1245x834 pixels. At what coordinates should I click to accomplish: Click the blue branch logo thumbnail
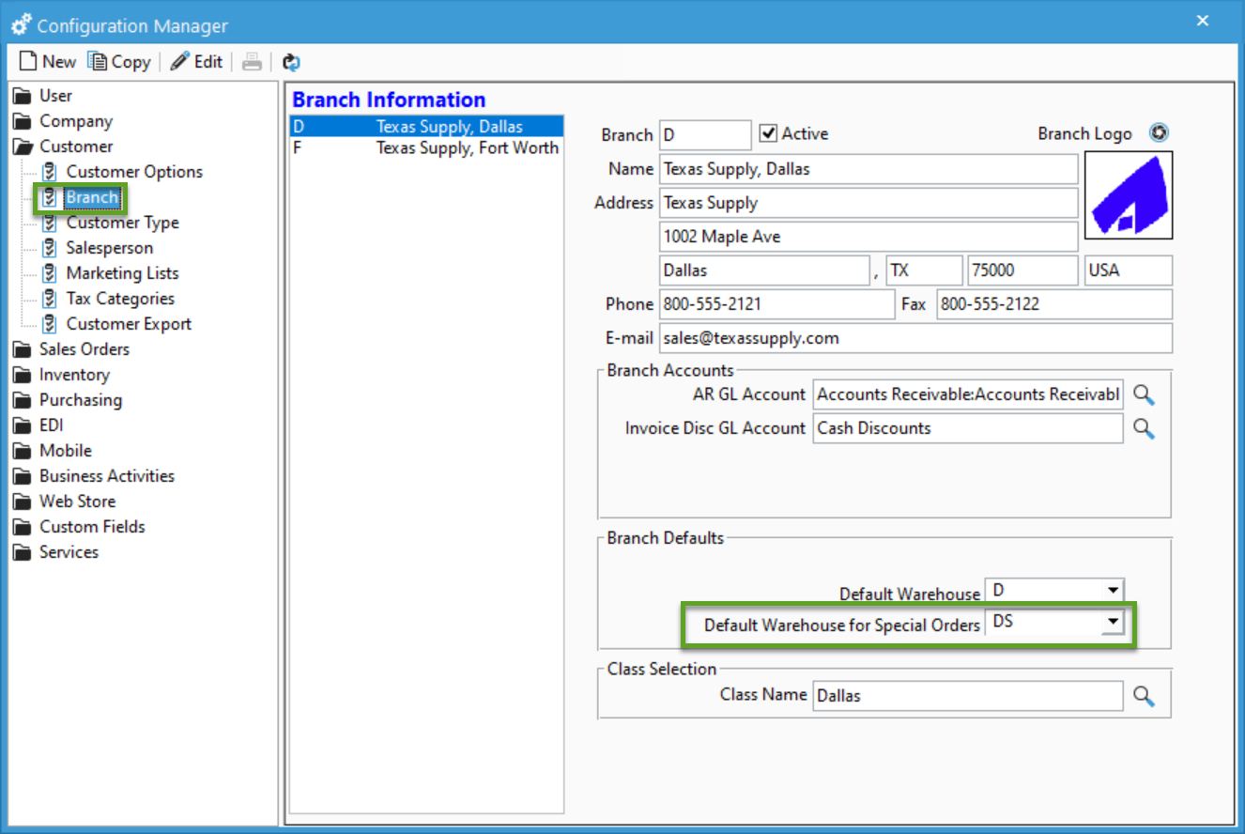point(1128,196)
